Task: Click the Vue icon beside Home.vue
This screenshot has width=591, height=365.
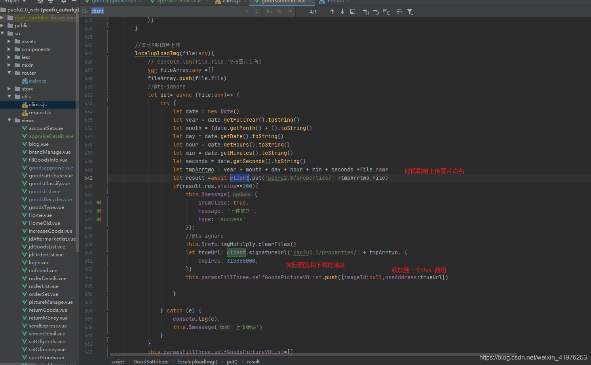Action: click(x=25, y=215)
